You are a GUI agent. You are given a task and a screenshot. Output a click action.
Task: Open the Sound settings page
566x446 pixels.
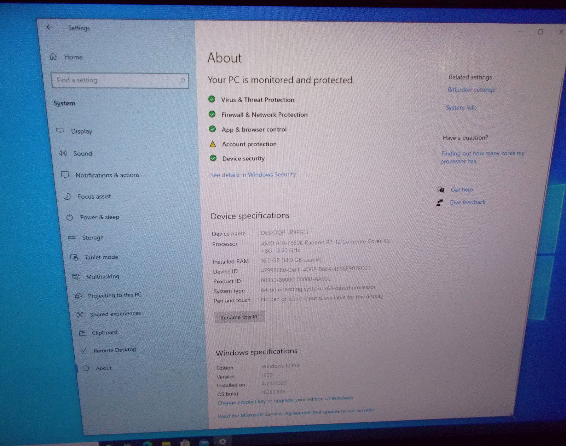82,153
